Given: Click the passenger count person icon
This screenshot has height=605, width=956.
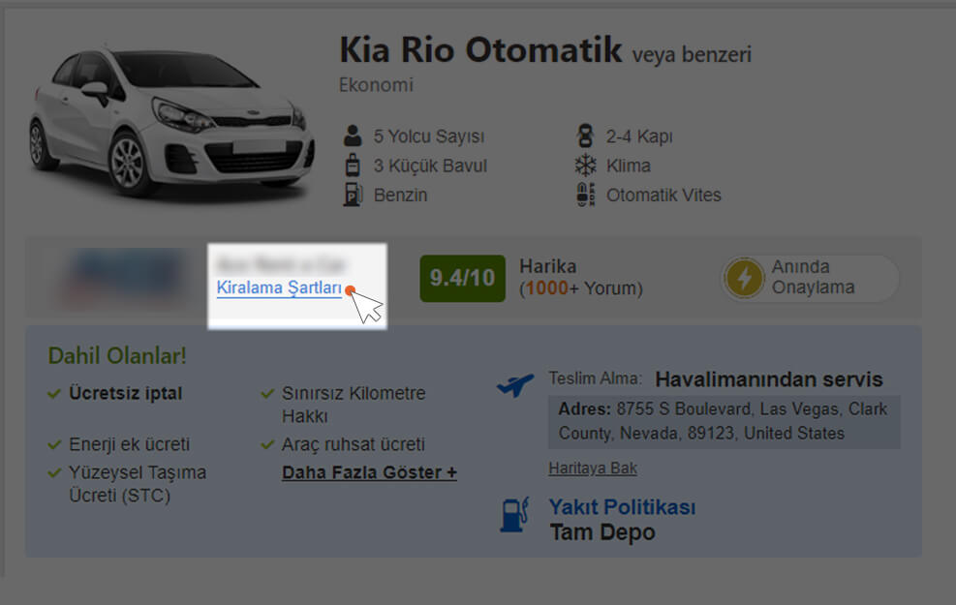Looking at the screenshot, I should pos(353,136).
